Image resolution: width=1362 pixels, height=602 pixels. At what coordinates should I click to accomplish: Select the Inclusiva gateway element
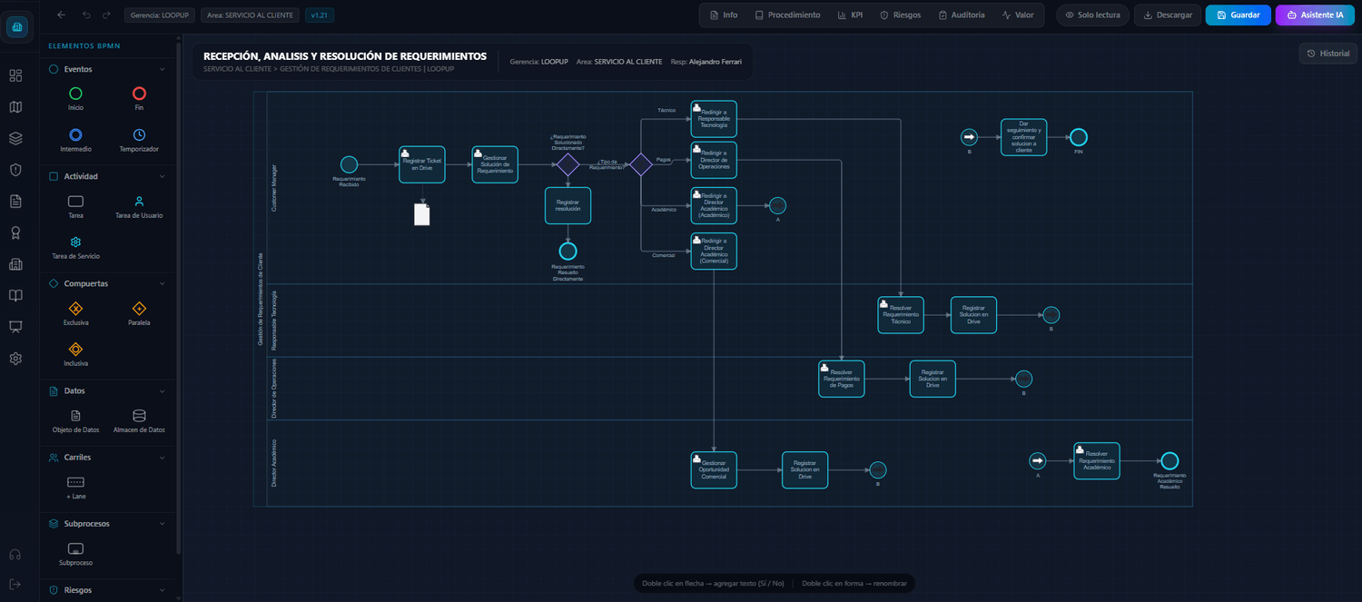(x=75, y=354)
